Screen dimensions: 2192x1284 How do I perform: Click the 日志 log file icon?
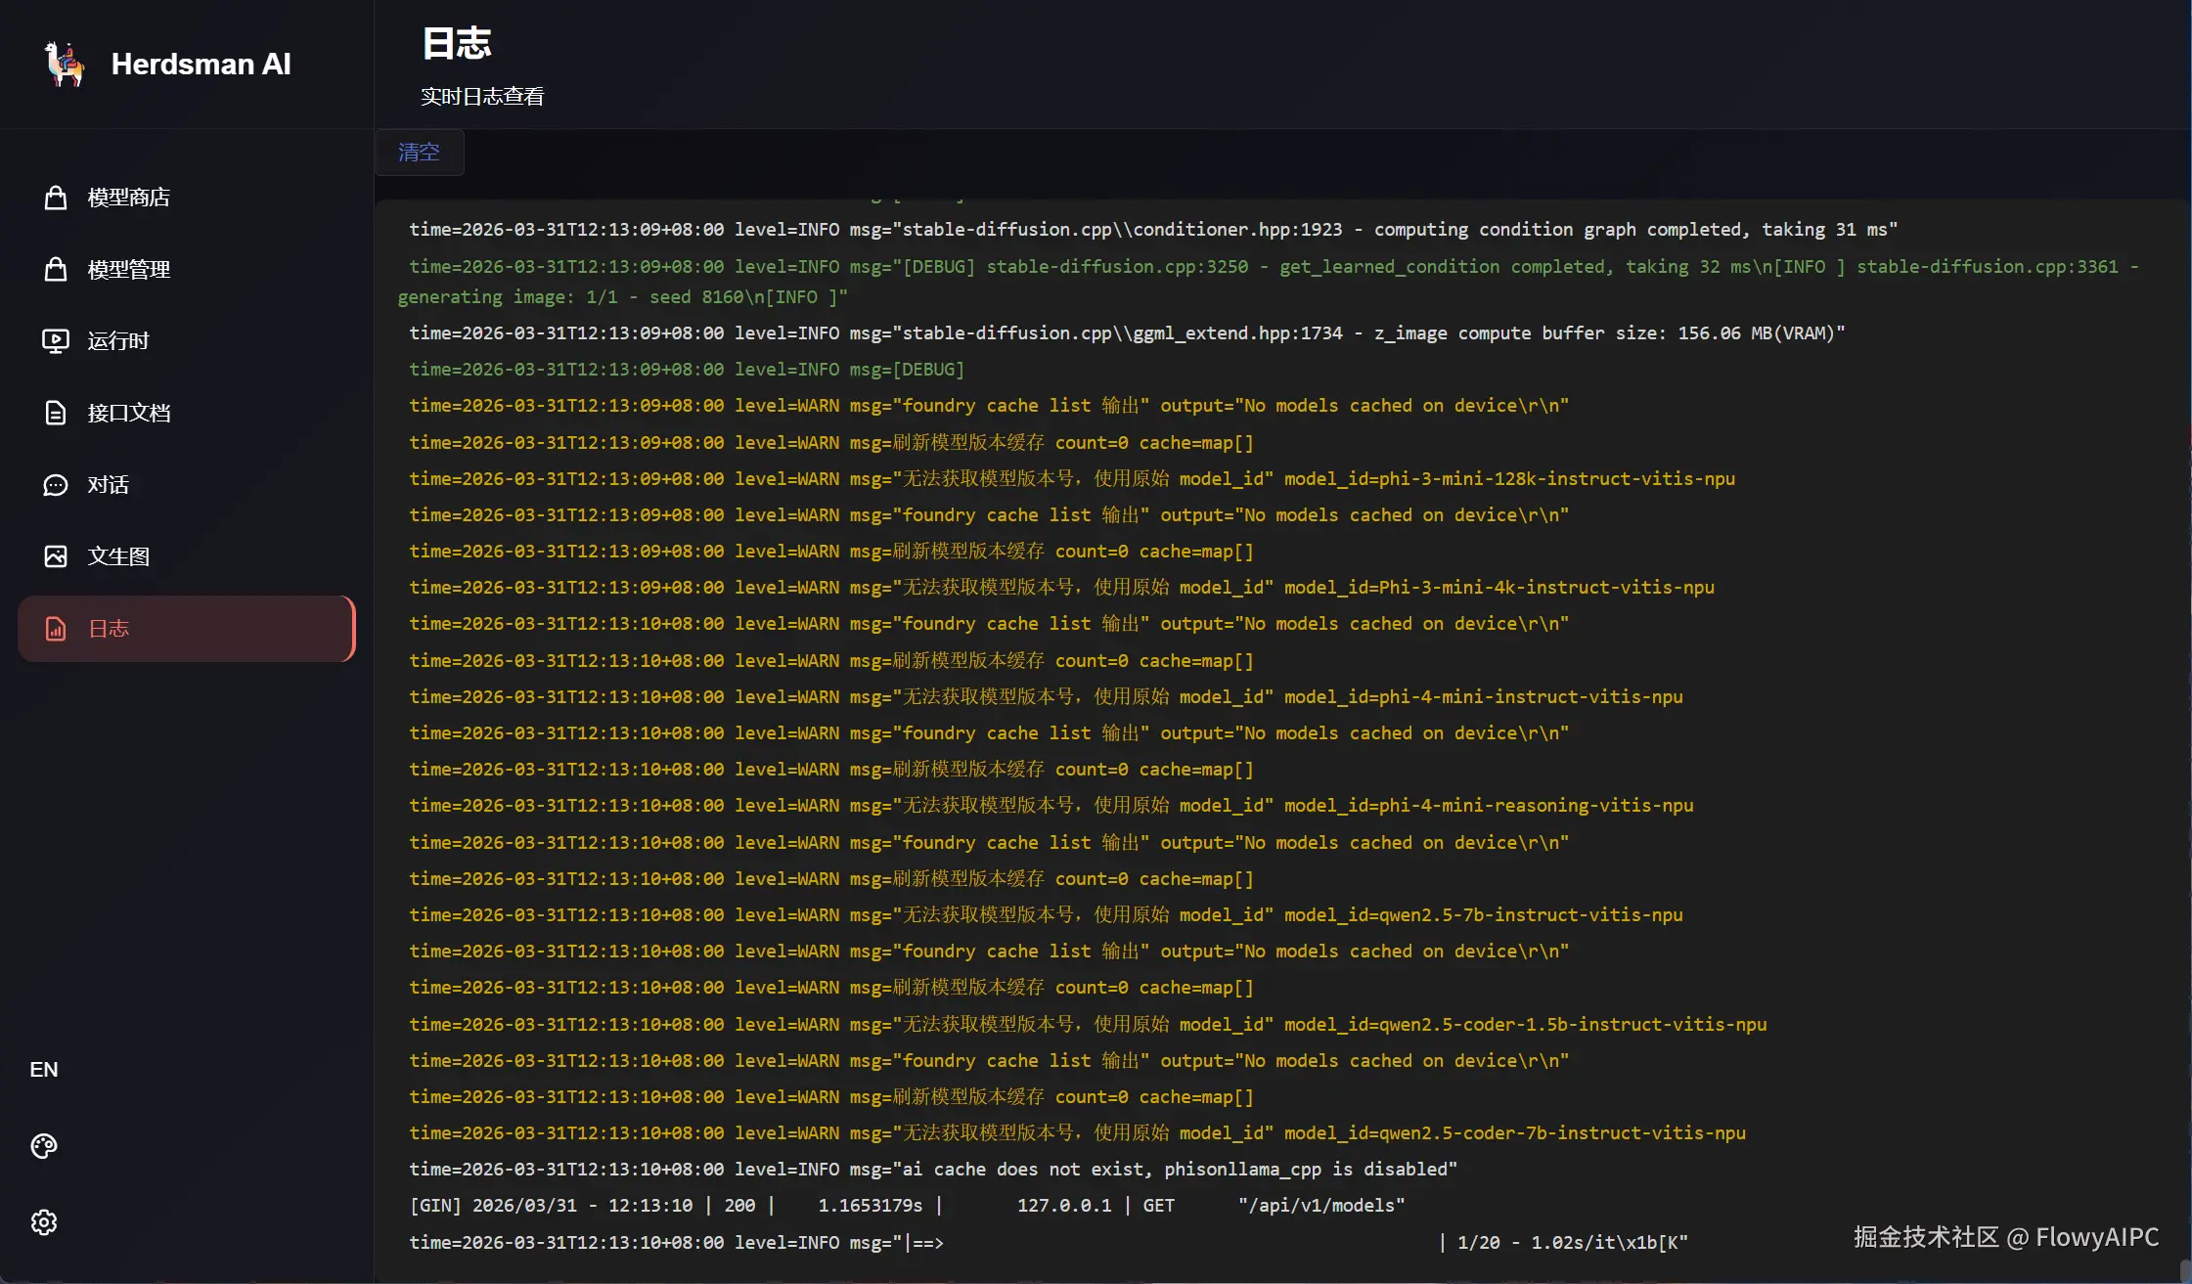coord(56,629)
